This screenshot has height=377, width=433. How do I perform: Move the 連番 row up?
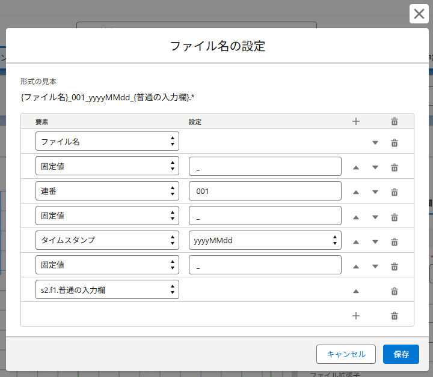[355, 192]
